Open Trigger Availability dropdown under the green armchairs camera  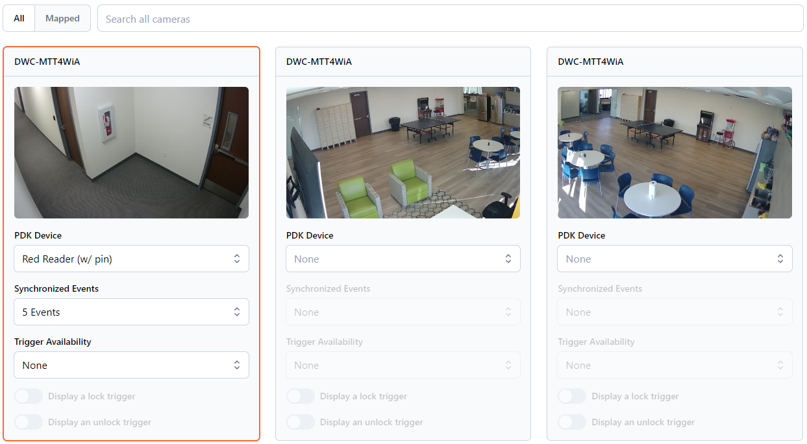point(403,366)
